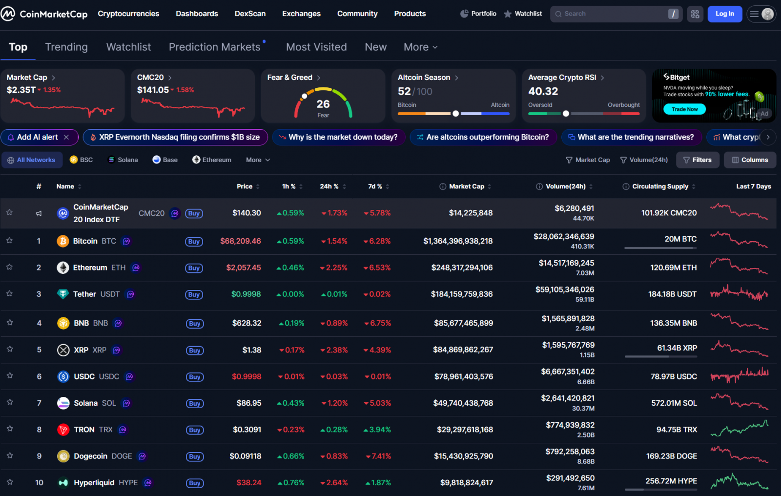Viewport: 781px width, 496px height.
Task: Click the Buy button for Ethereum
Action: coord(194,268)
